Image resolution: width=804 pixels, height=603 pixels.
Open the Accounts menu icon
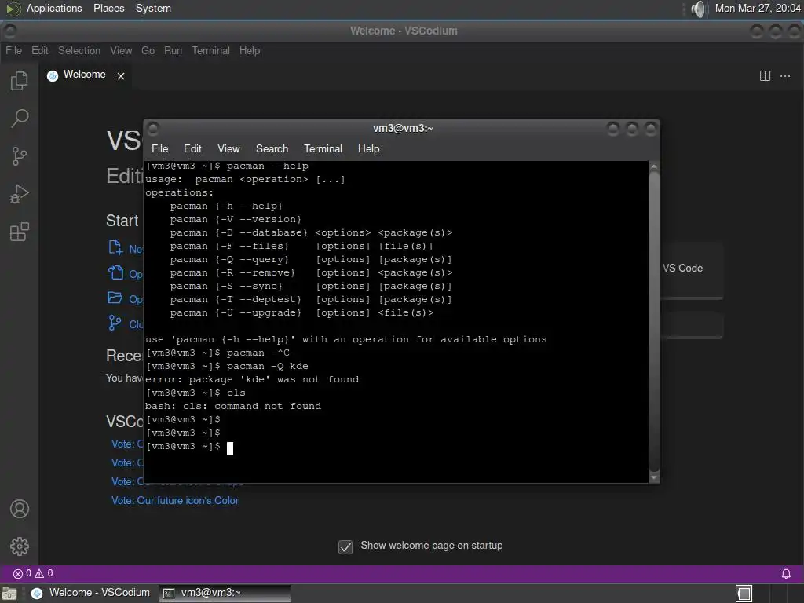pyautogui.click(x=20, y=509)
